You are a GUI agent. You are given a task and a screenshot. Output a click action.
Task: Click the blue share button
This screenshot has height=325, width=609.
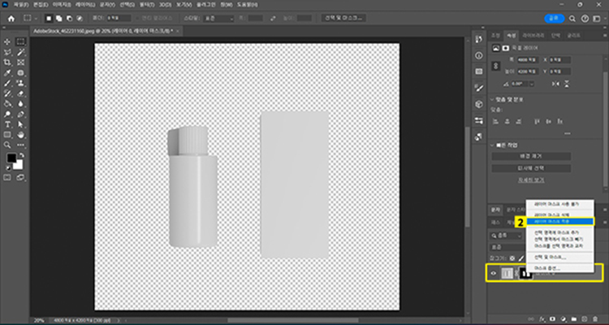pyautogui.click(x=553, y=18)
